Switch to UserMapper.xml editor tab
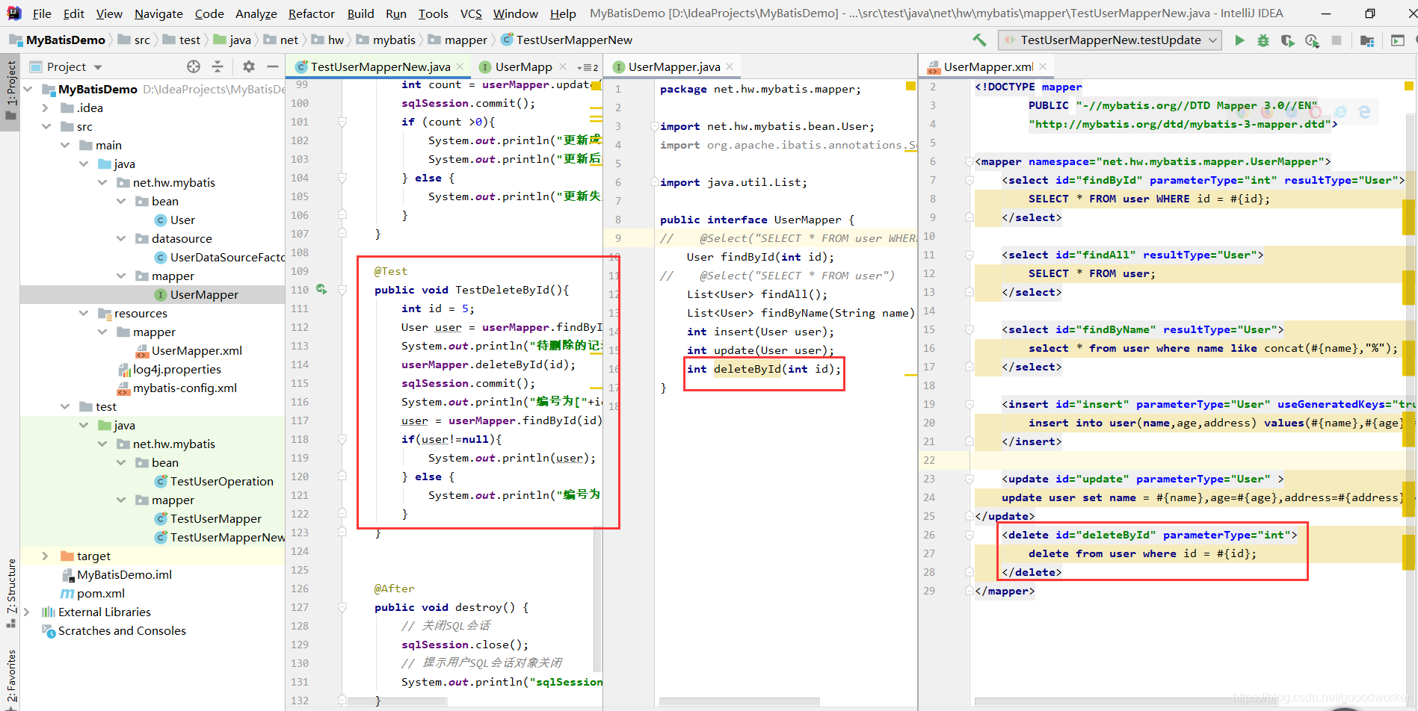 point(988,66)
